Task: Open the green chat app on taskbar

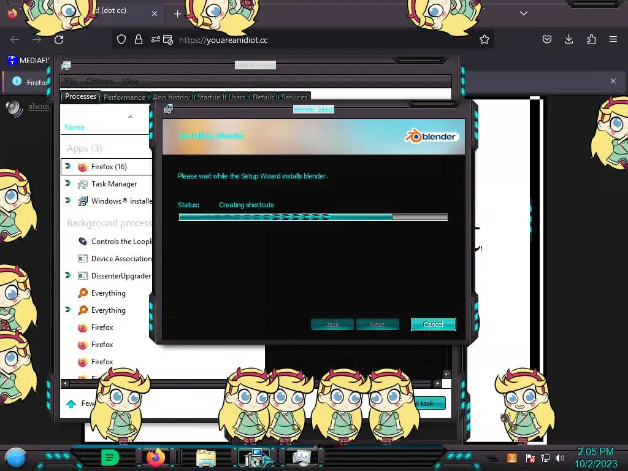Action: pyautogui.click(x=110, y=458)
